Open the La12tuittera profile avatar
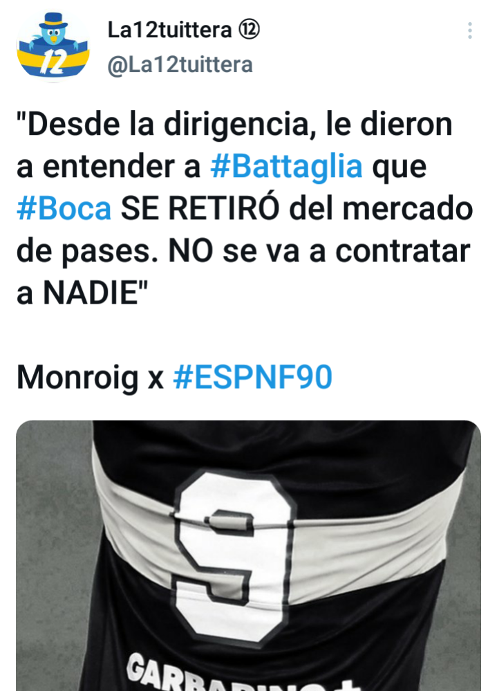This screenshot has height=691, width=497. click(x=53, y=46)
